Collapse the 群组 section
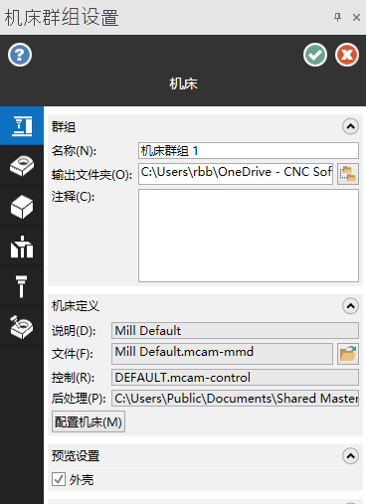Viewport: 366px width, 504px height. 350,126
